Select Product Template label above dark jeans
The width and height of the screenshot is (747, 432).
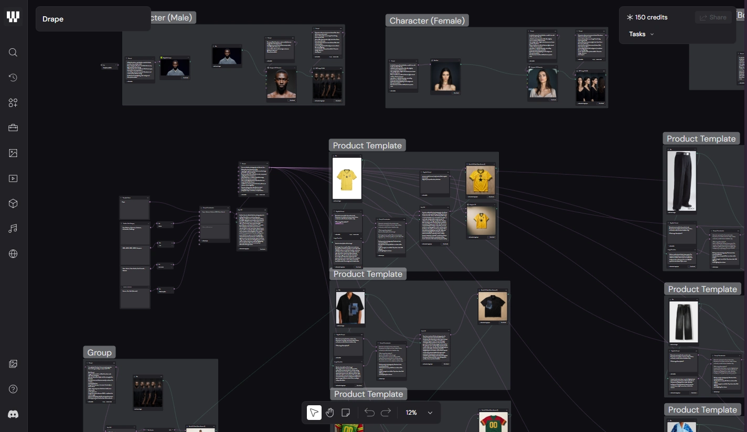702,289
